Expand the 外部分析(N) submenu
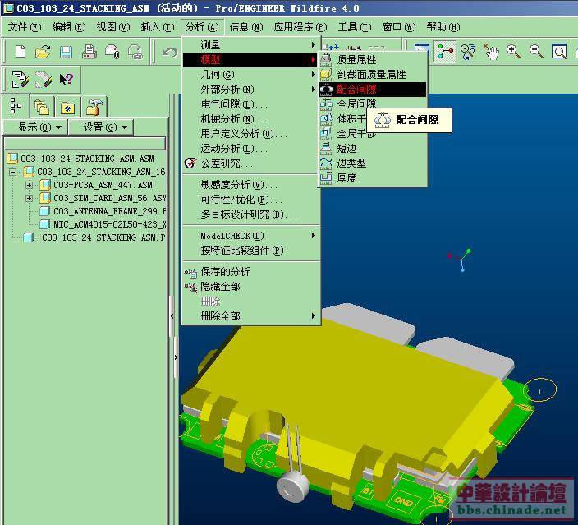The width and height of the screenshot is (578, 525). click(x=250, y=90)
